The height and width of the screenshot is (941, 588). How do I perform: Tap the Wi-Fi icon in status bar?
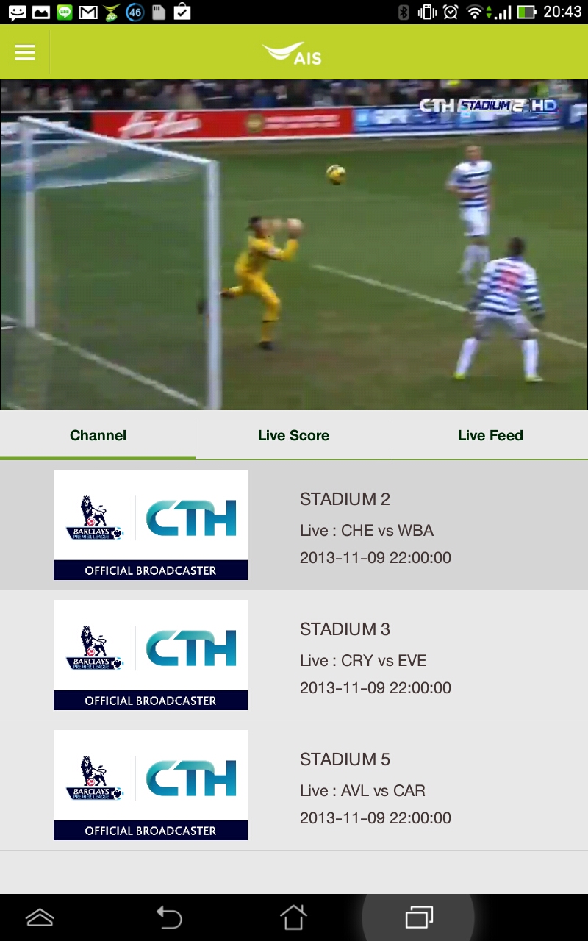coord(476,12)
